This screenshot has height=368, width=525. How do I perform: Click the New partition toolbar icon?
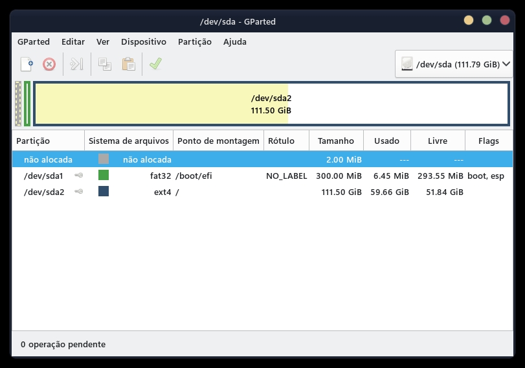pyautogui.click(x=27, y=64)
